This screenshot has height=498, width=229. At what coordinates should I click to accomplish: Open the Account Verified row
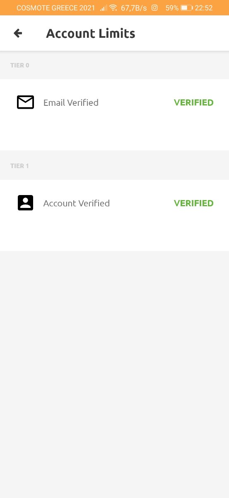[x=114, y=215]
